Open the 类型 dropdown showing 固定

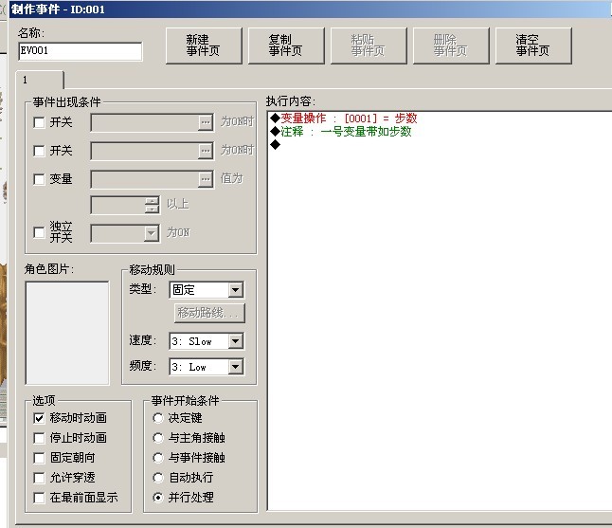pyautogui.click(x=207, y=290)
